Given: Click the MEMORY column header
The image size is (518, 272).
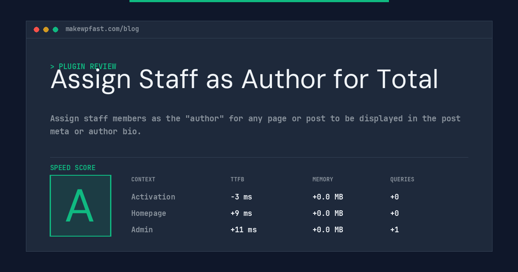Looking at the screenshot, I should (323, 179).
